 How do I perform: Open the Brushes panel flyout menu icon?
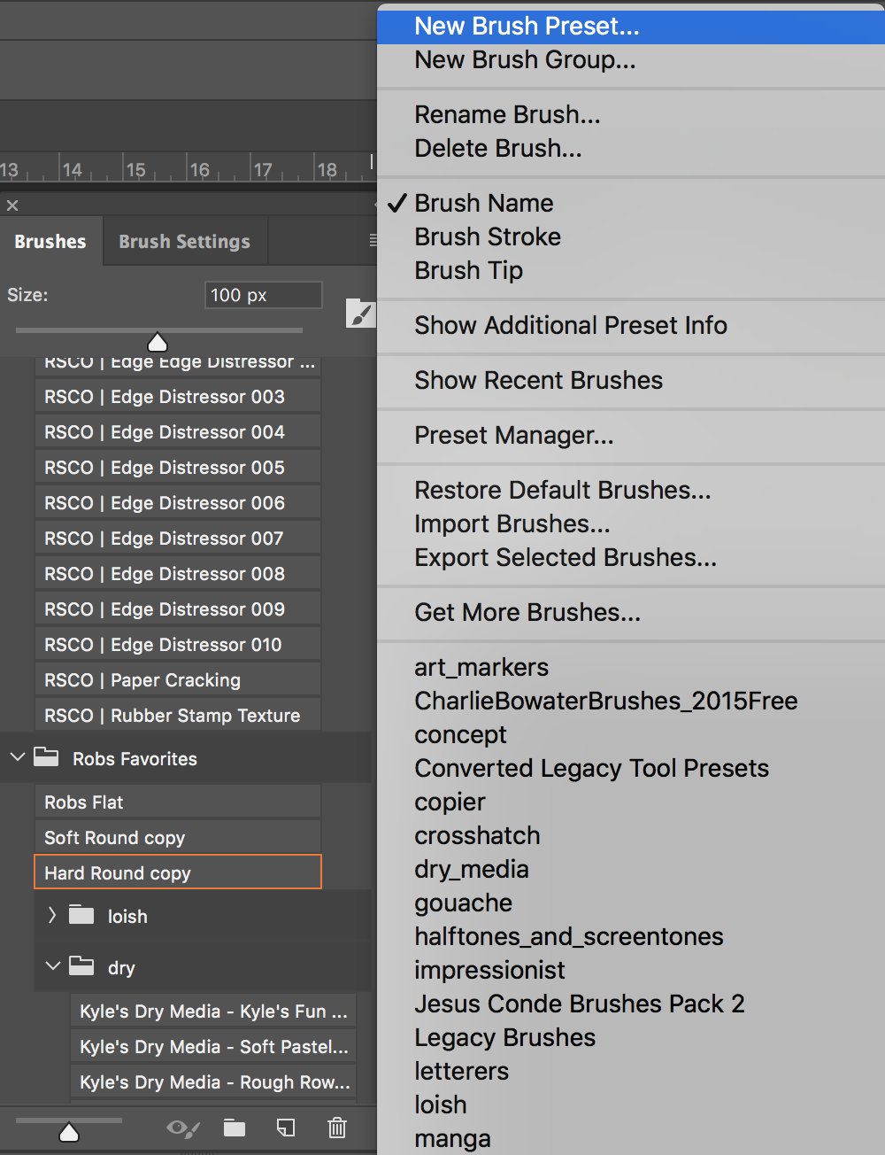point(373,240)
